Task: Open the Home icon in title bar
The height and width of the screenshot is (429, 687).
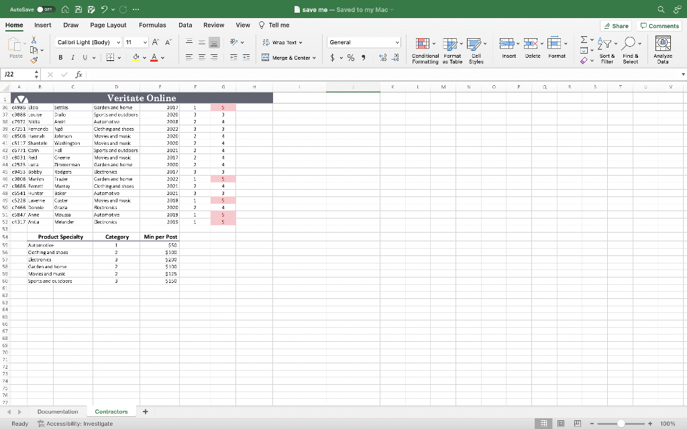Action: [x=65, y=9]
